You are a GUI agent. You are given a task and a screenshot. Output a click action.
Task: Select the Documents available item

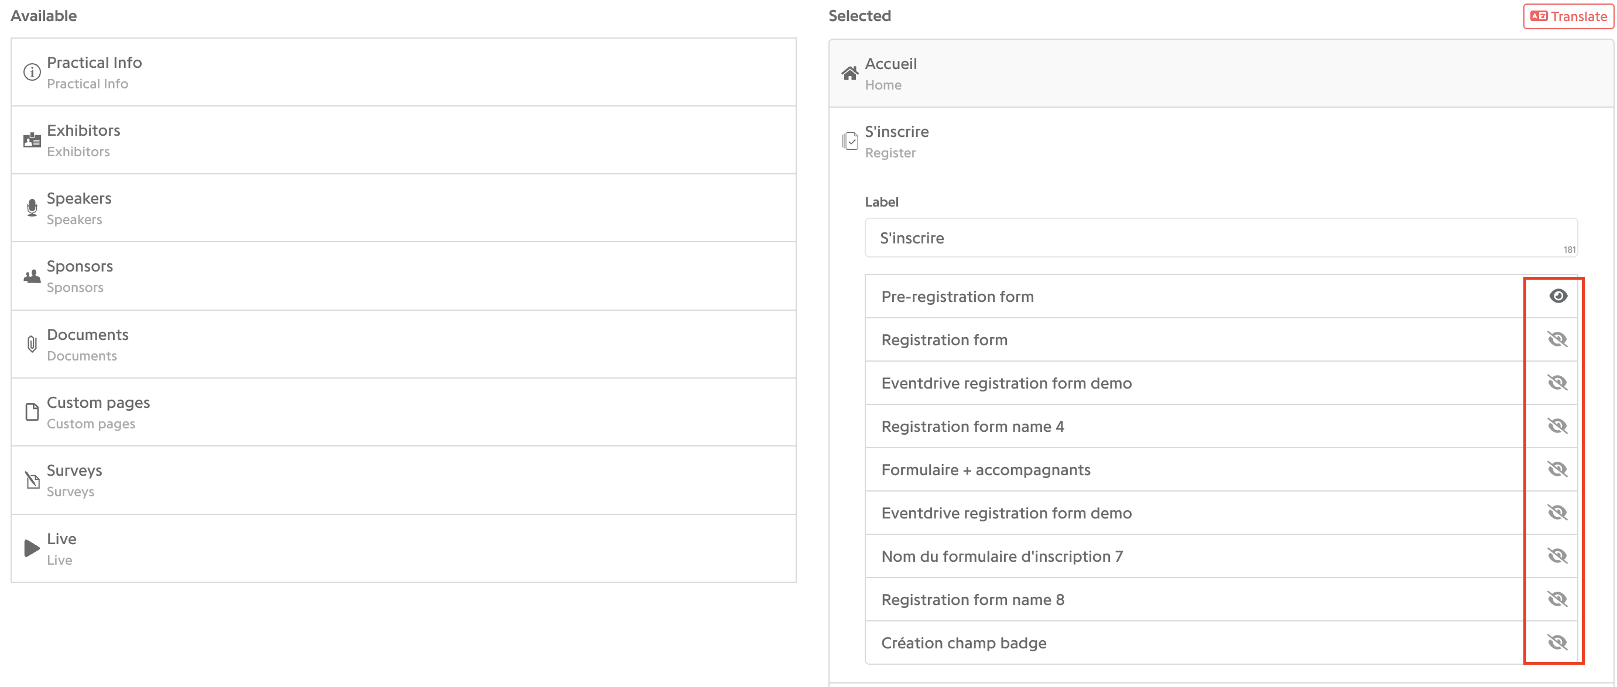(403, 344)
